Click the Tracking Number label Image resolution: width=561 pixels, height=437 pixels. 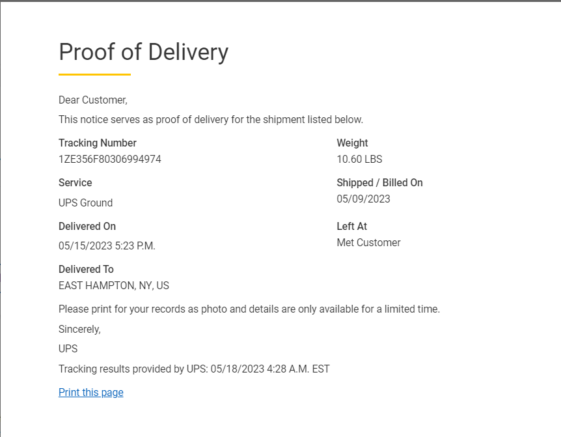[98, 143]
